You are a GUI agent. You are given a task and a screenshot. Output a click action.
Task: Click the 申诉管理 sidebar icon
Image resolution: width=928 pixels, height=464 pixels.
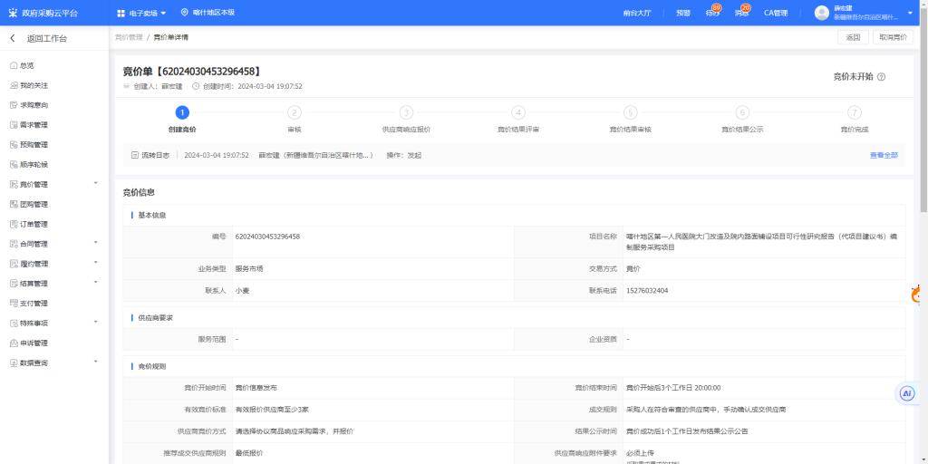pos(14,343)
